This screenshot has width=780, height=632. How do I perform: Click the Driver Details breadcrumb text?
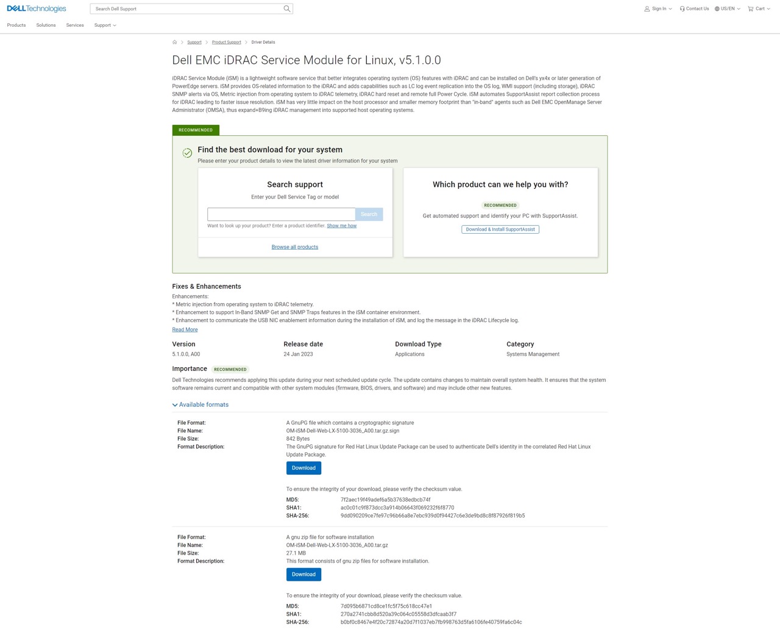[263, 42]
